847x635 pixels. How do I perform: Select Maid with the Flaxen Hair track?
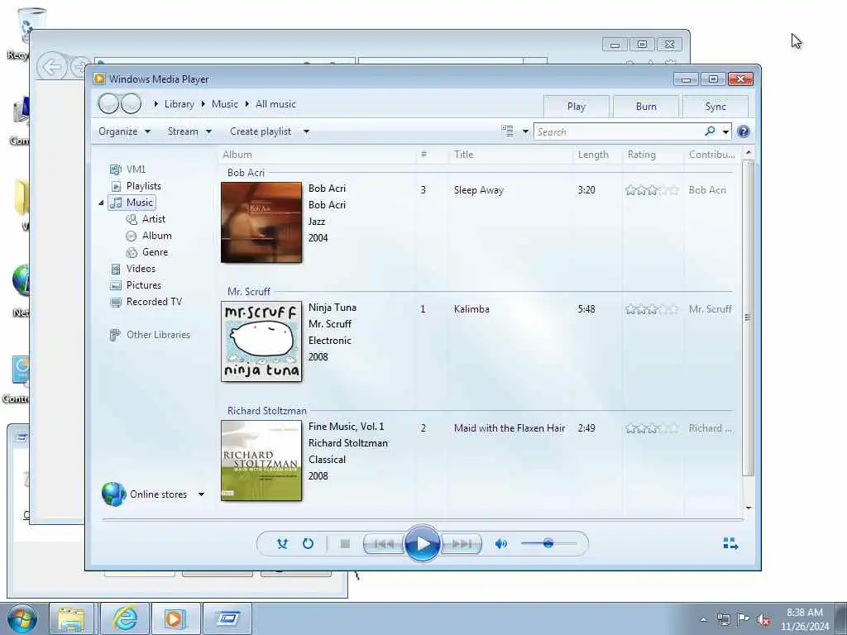510,428
